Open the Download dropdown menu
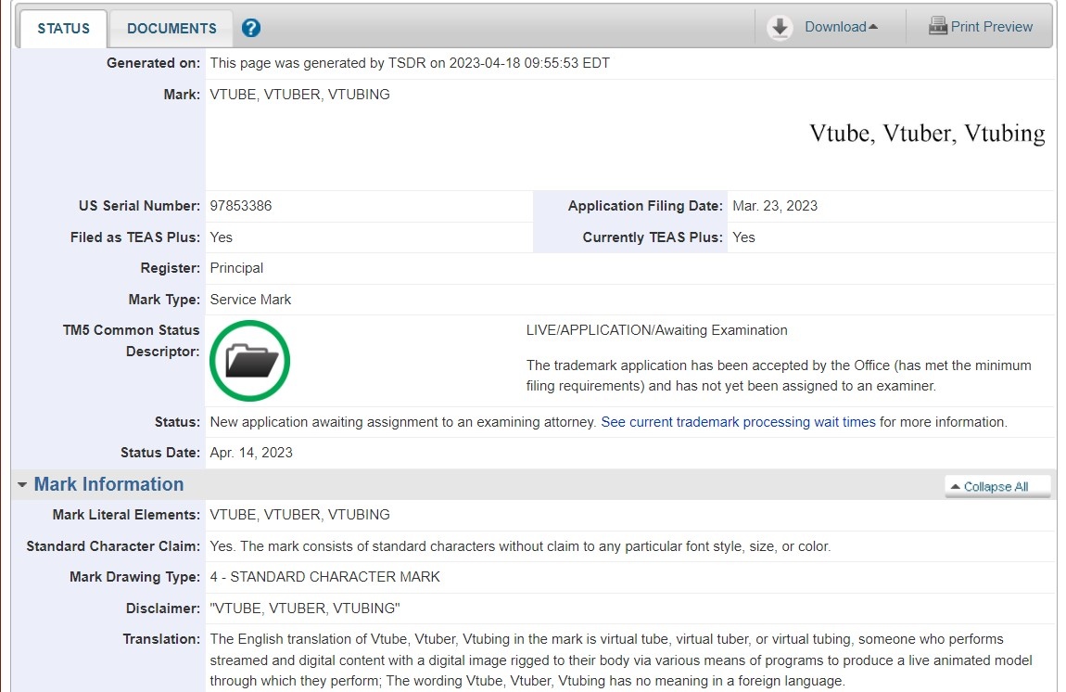 [x=841, y=27]
